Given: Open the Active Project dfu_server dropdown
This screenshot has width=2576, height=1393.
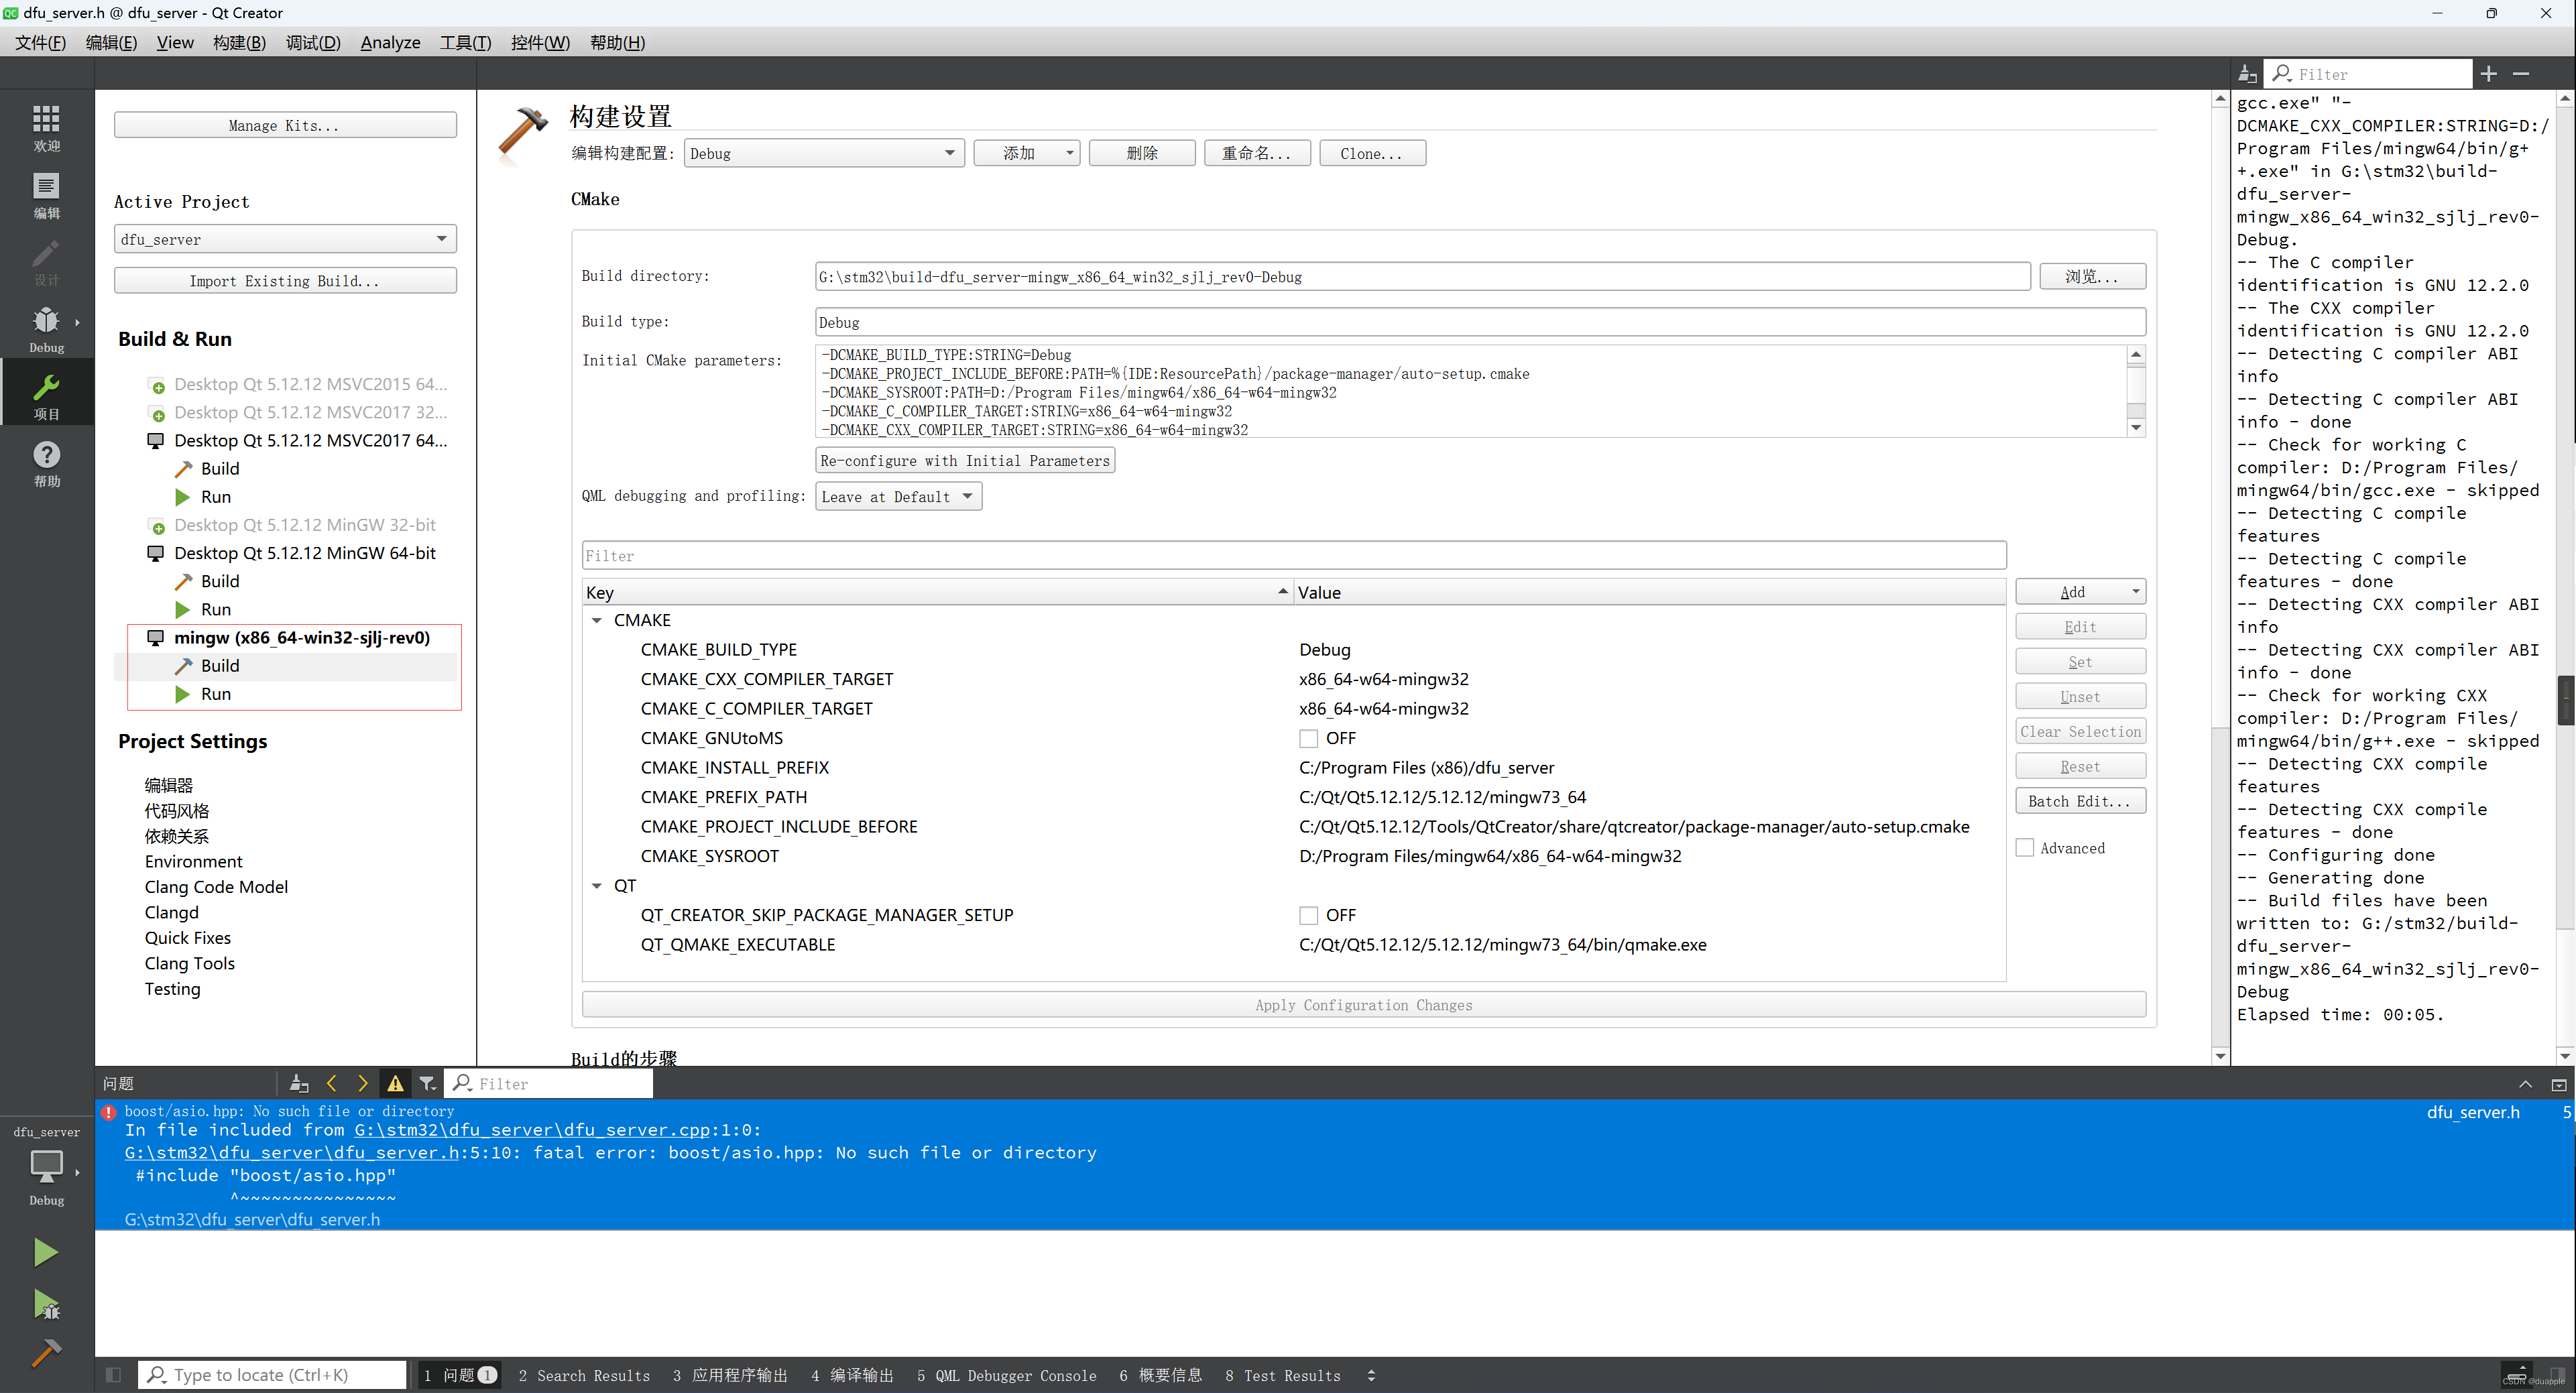Looking at the screenshot, I should tap(285, 239).
